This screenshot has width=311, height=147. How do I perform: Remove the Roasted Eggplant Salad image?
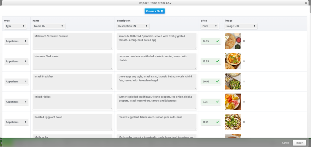pos(244,122)
